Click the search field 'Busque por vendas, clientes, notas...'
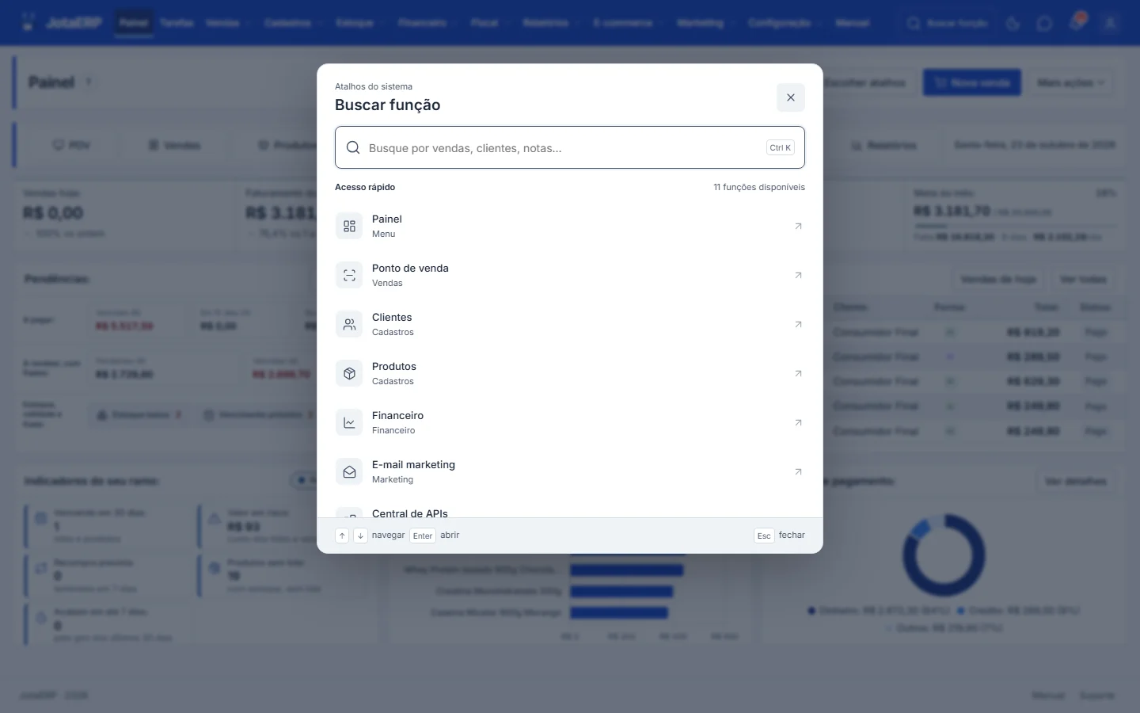The width and height of the screenshot is (1140, 713). click(570, 147)
